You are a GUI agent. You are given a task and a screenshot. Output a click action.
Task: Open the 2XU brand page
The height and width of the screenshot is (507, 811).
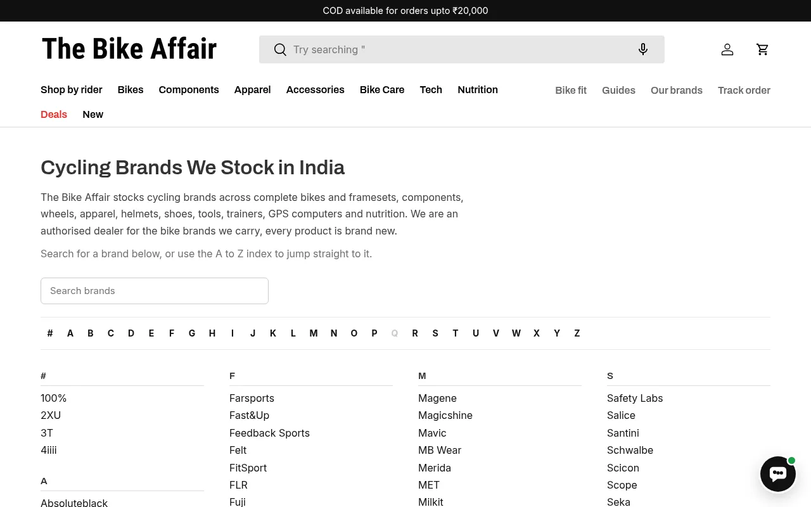(x=51, y=416)
